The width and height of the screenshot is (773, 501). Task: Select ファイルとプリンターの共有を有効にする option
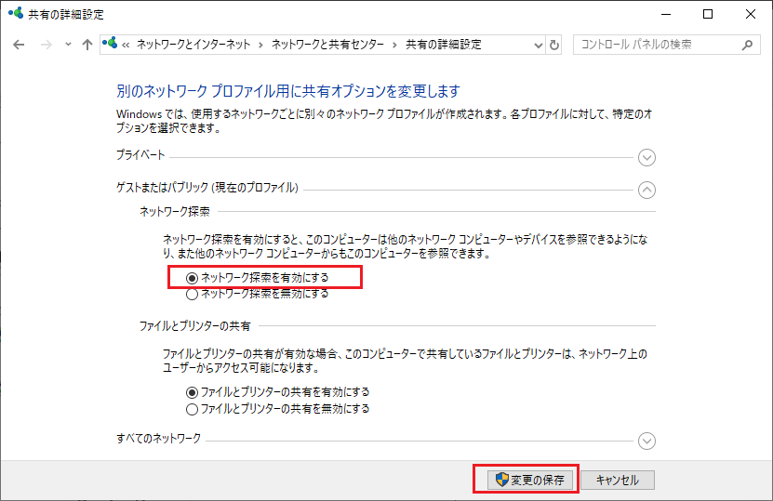(x=193, y=392)
